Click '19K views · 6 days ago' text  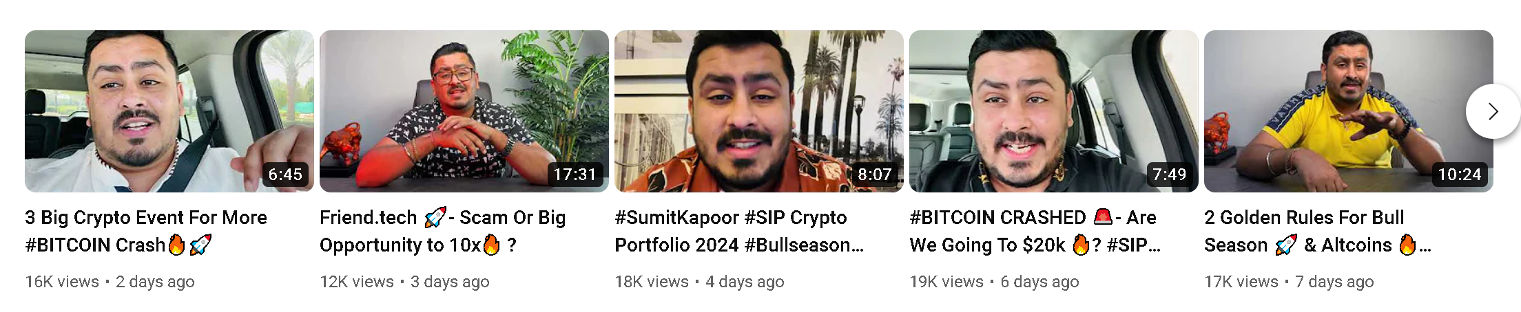tap(995, 282)
